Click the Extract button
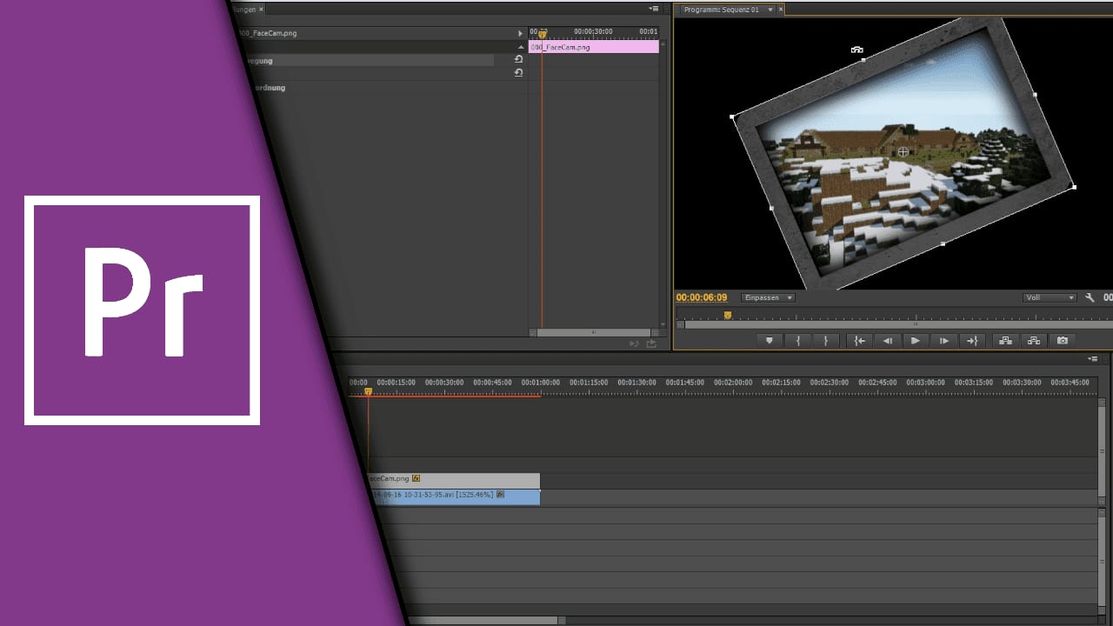This screenshot has width=1113, height=626. (1034, 341)
